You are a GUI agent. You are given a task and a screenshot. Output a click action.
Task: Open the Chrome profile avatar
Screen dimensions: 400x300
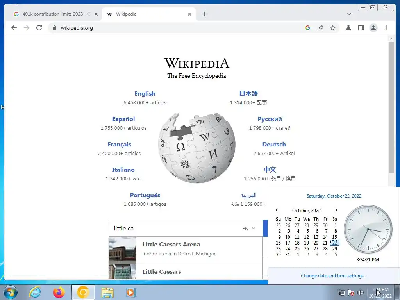(373, 28)
